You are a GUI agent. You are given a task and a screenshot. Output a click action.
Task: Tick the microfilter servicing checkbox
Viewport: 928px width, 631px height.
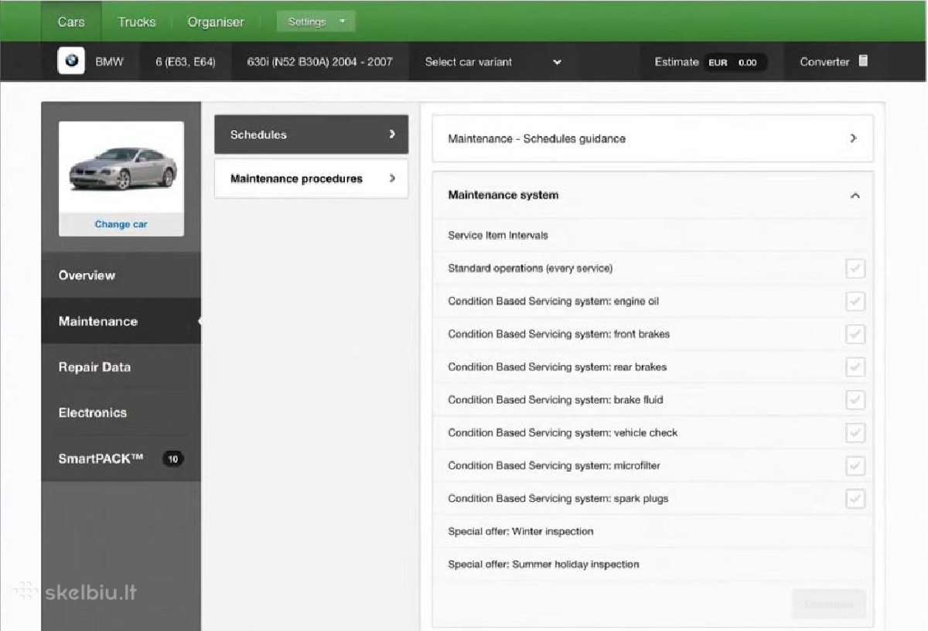[x=855, y=466]
